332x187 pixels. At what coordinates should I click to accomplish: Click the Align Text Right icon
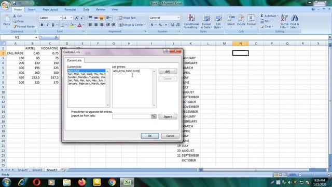(x=102, y=25)
